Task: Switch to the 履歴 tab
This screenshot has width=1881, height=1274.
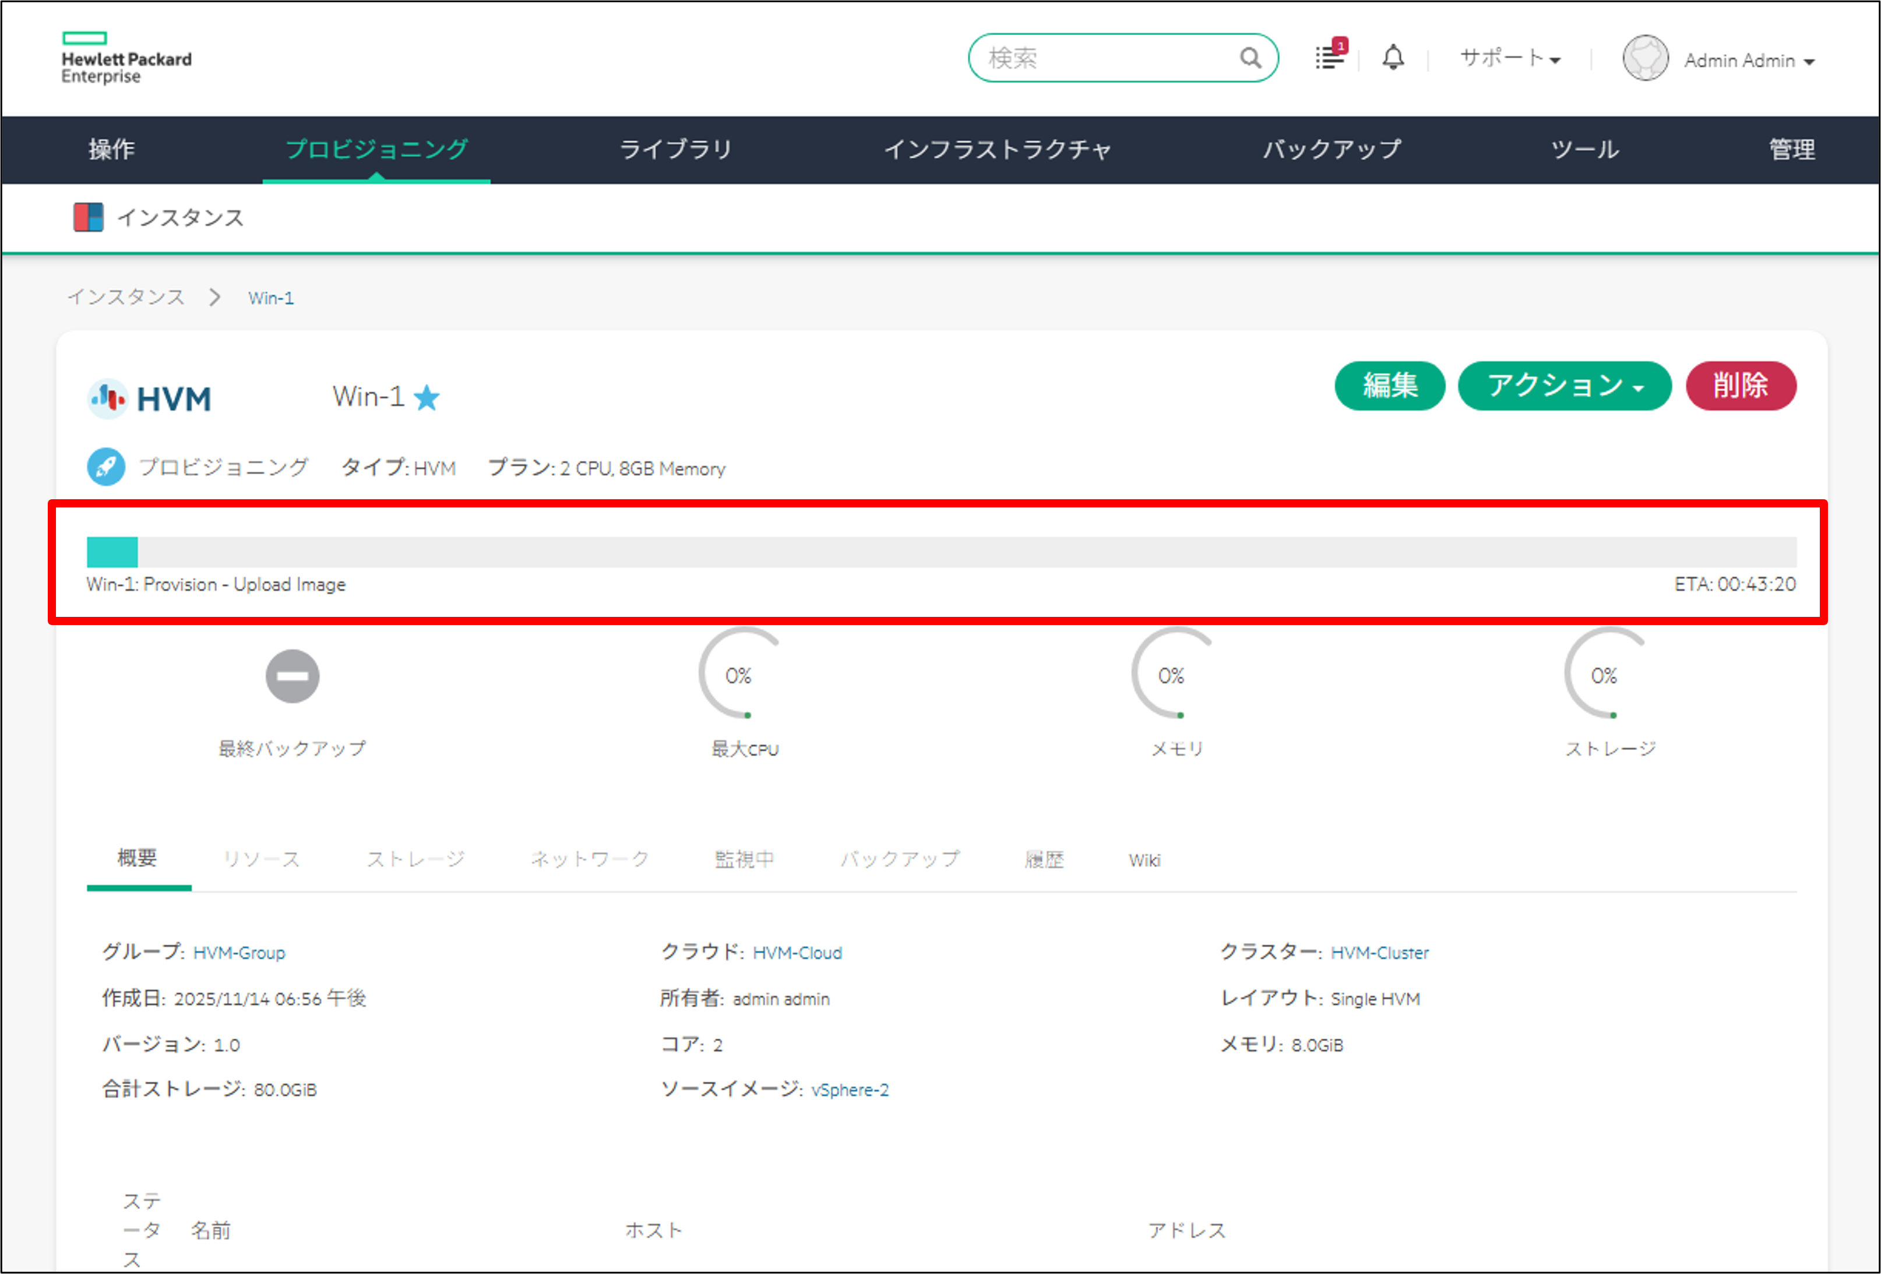Action: coord(1044,859)
